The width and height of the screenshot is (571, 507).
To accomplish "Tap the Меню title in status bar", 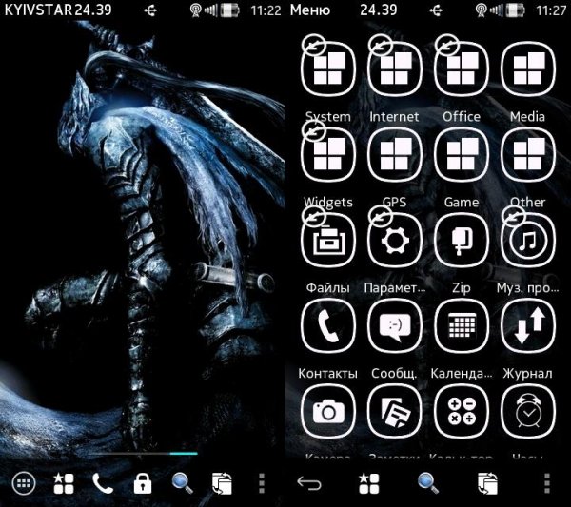I will [310, 10].
